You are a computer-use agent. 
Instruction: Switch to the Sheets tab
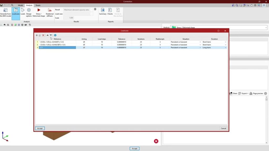(38, 5)
